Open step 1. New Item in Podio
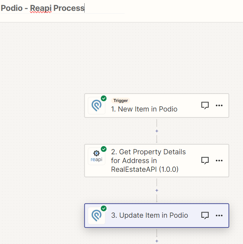 click(x=157, y=106)
